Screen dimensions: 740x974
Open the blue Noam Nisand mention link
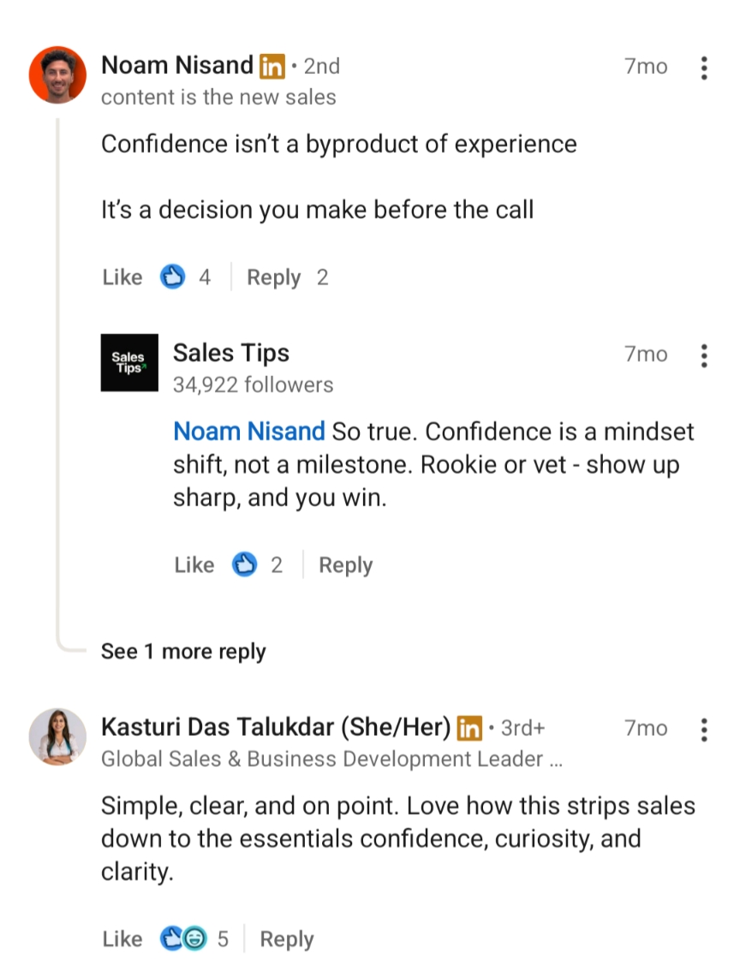[249, 431]
